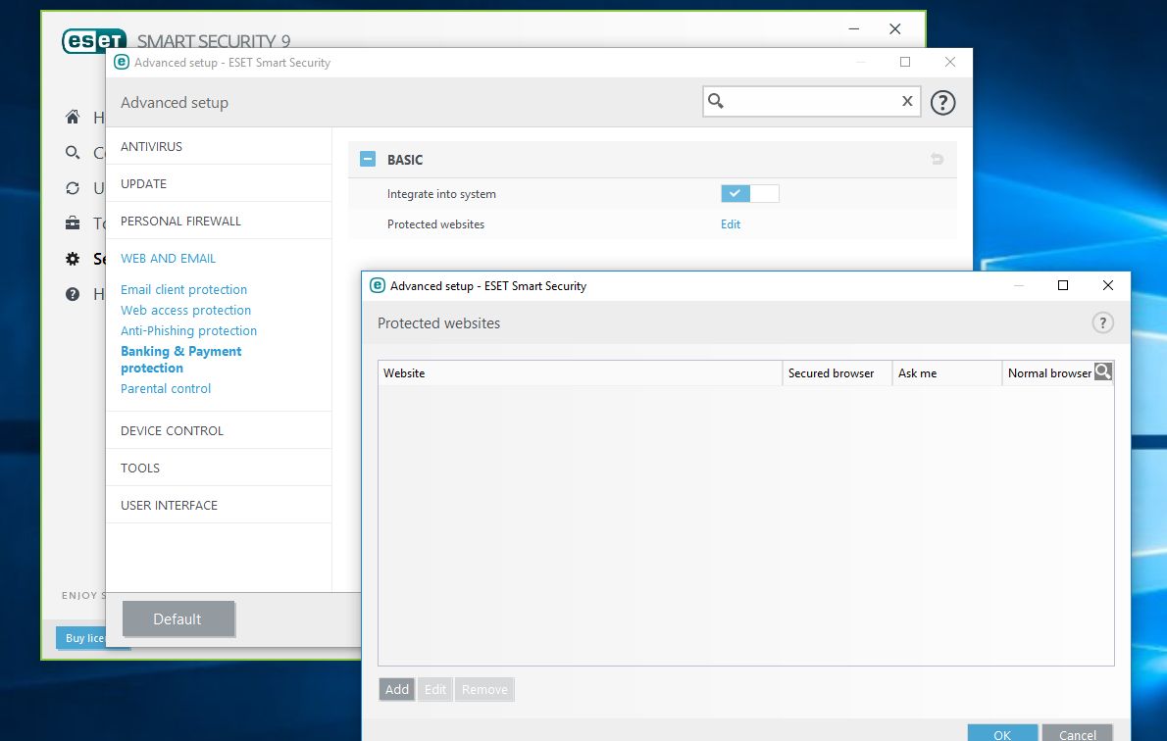Image resolution: width=1167 pixels, height=741 pixels.
Task: Click Cancel in the Protected websites dialog
Action: click(1077, 733)
